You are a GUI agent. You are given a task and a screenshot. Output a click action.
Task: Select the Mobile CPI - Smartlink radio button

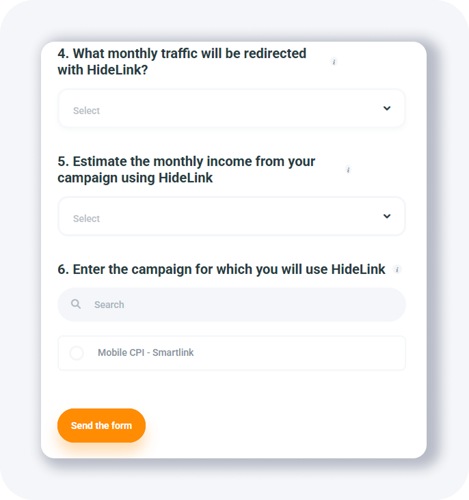coord(77,353)
